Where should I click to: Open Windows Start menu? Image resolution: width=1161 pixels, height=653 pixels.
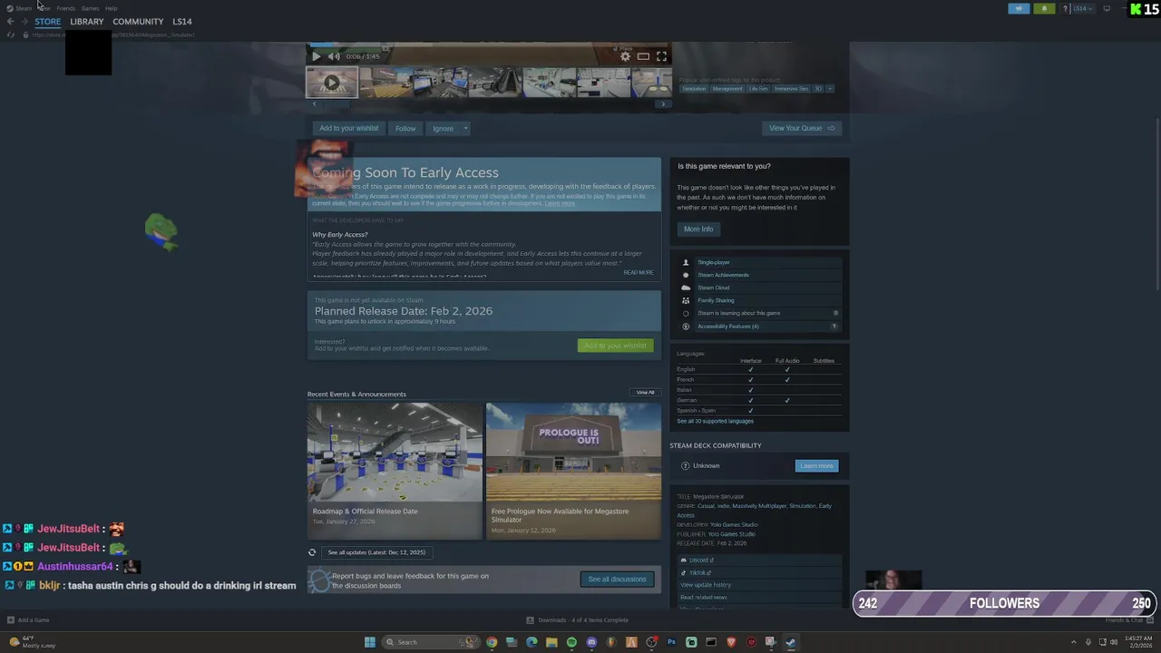(369, 642)
